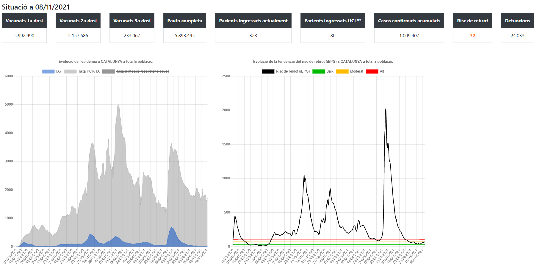Viewport: 537px width, 268px height.
Task: Toggle the red Alt legend swatch
Action: [x=372, y=71]
